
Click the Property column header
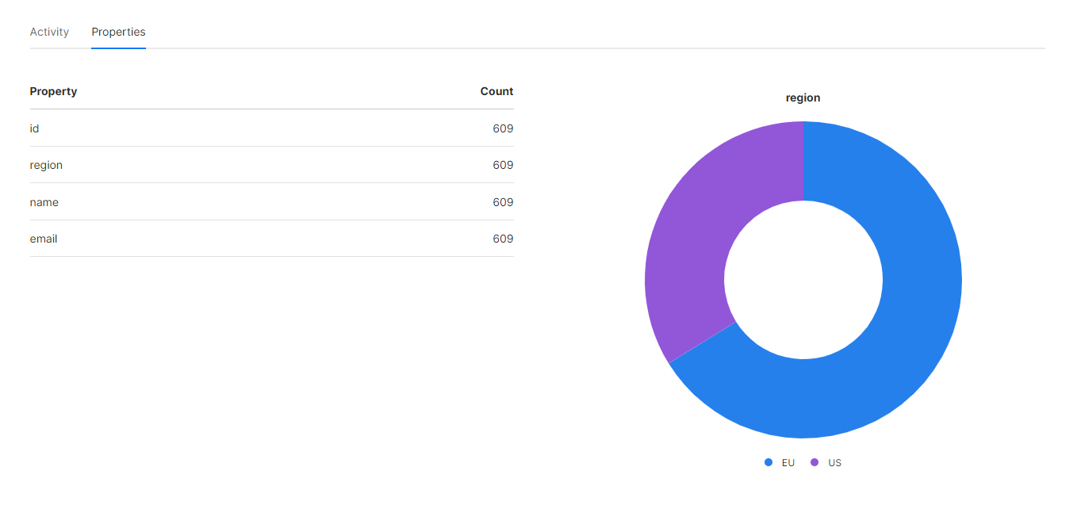point(53,91)
